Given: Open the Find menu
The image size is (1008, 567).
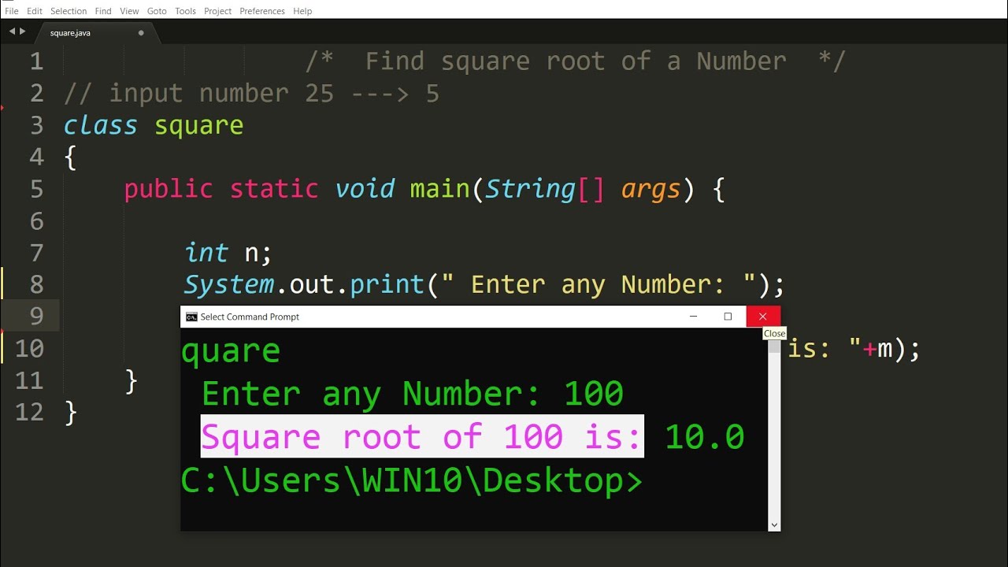Looking at the screenshot, I should [x=103, y=11].
